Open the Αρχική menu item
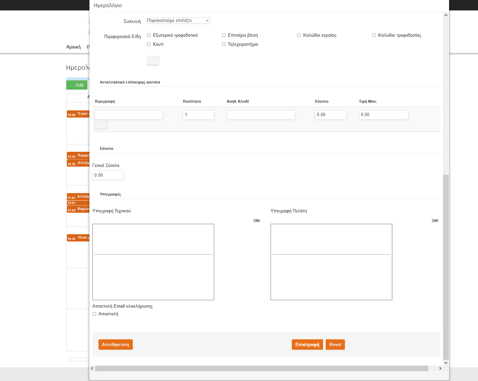The width and height of the screenshot is (478, 381). point(73,47)
